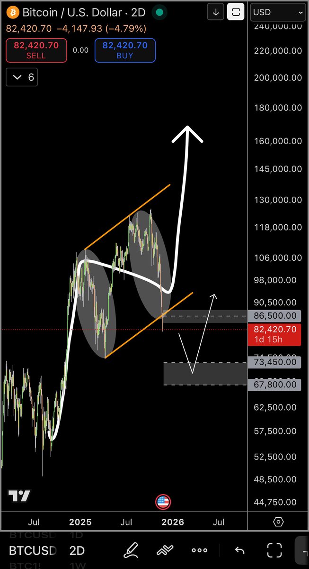Click the white snapshot frame icon

(x=236, y=12)
